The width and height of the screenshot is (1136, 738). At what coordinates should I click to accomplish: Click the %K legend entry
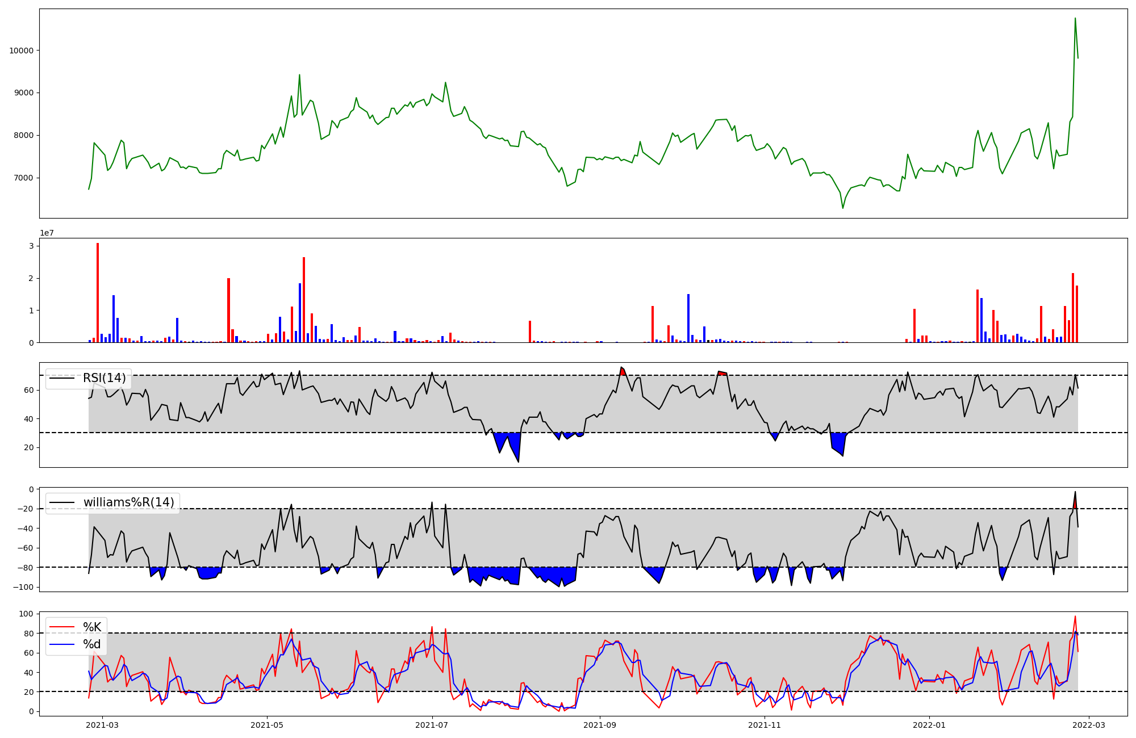click(92, 627)
